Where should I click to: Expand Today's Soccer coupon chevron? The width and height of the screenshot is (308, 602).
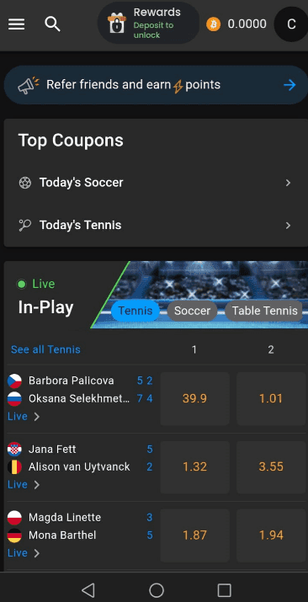[288, 183]
